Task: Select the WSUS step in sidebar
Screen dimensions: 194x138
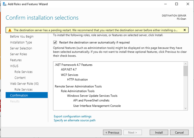Action: [14, 66]
